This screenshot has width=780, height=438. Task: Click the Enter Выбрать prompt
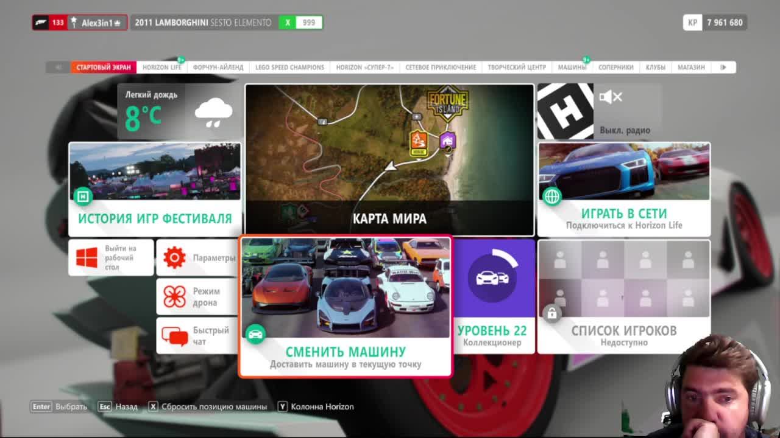pos(60,406)
